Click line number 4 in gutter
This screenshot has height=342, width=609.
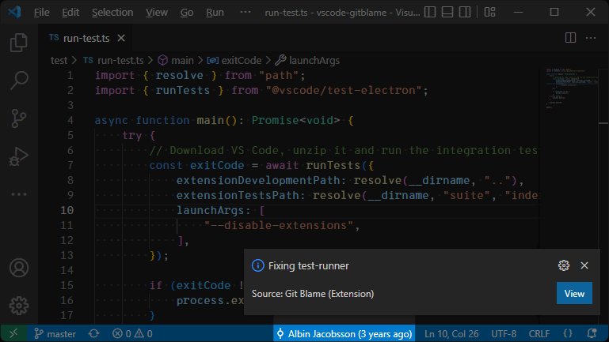[x=70, y=121]
